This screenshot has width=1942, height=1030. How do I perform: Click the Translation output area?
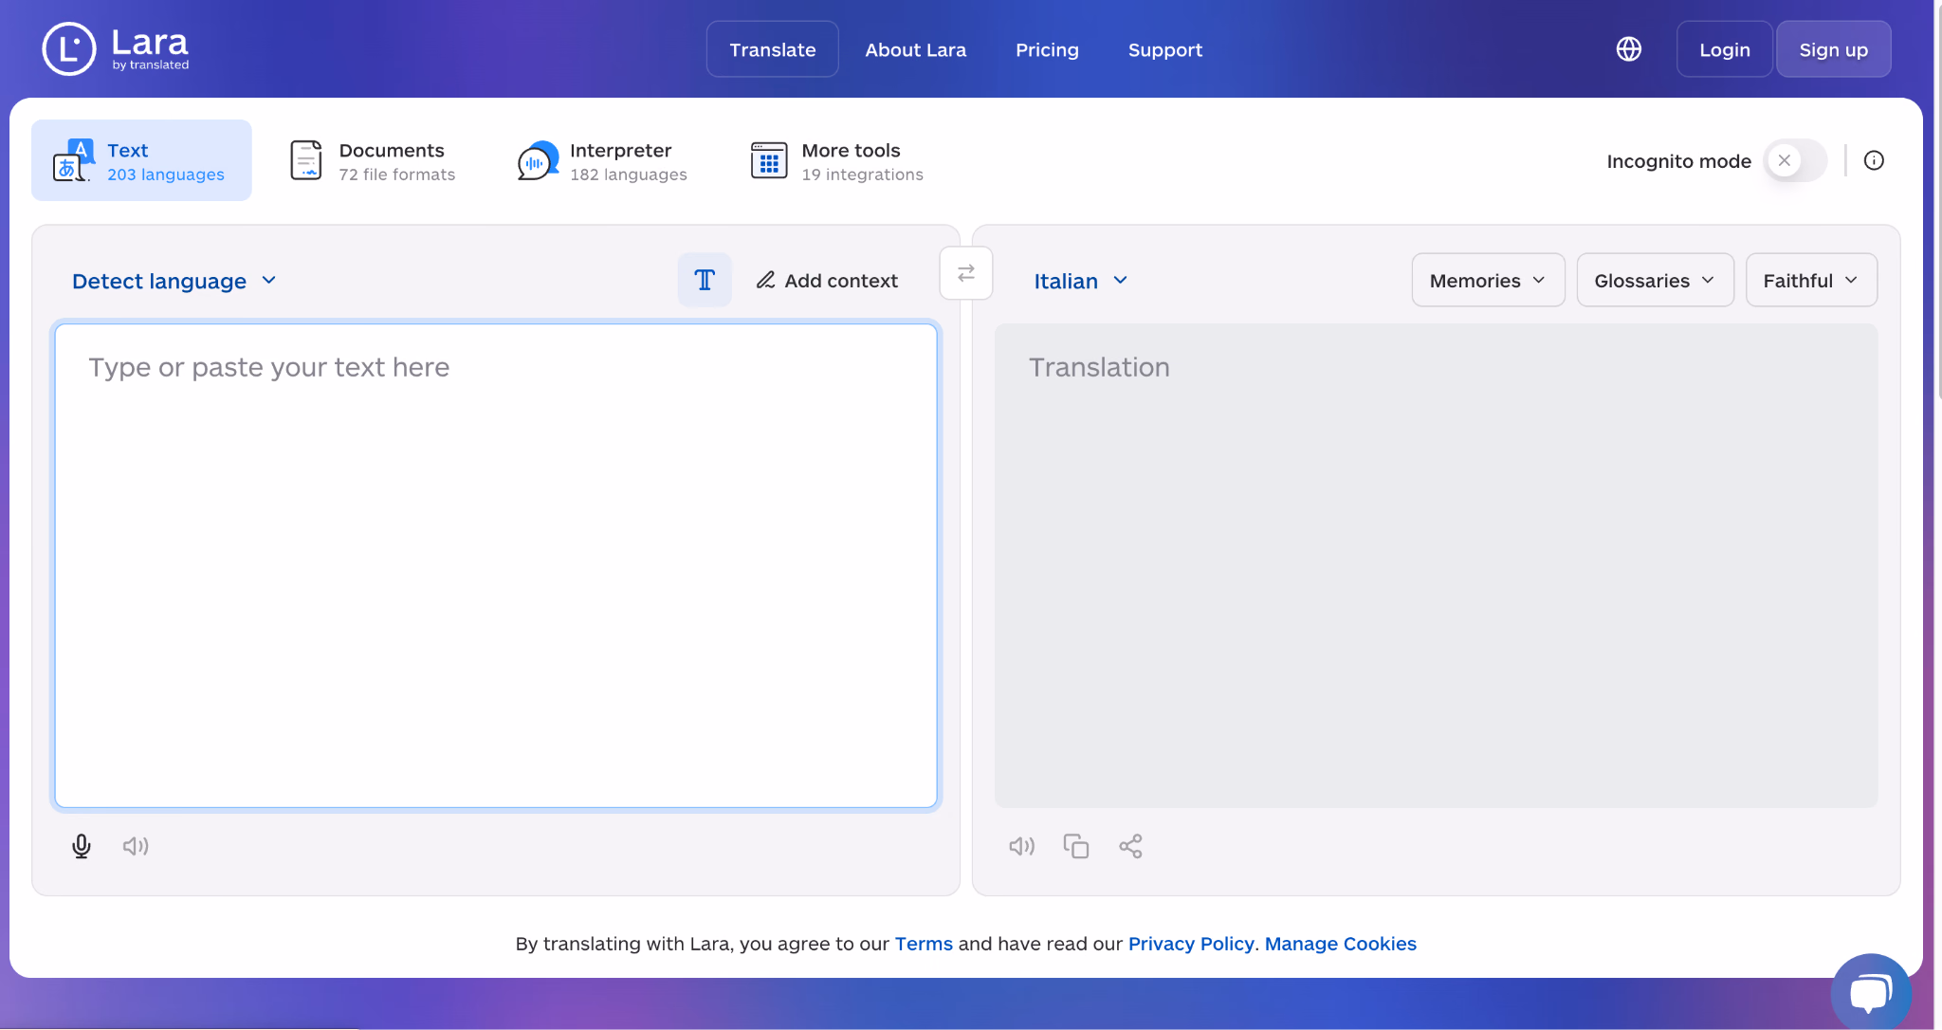[x=1436, y=566]
